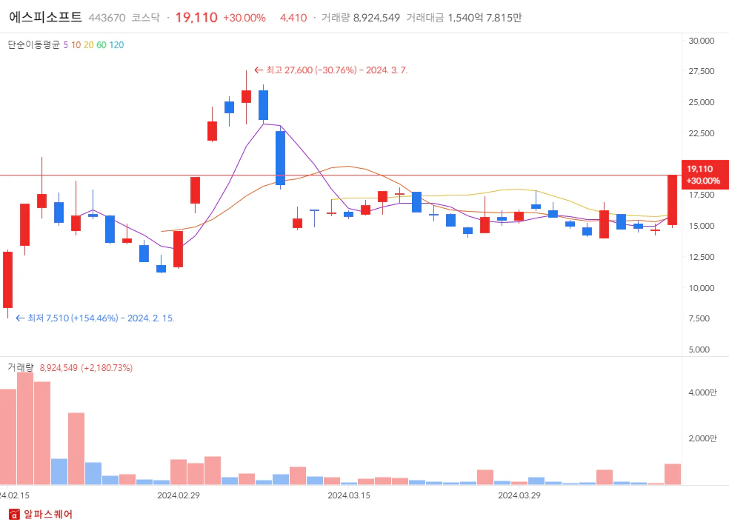Viewport: 729px width, 525px height.
Task: Select the 120-day moving average legend
Action: (116, 44)
